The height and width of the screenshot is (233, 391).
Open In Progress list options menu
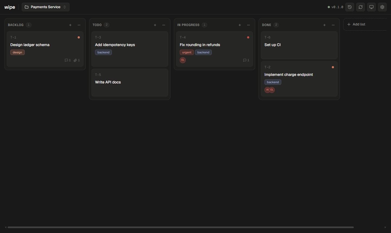[248, 25]
